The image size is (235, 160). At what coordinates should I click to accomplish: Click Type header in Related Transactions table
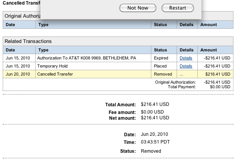44,50
